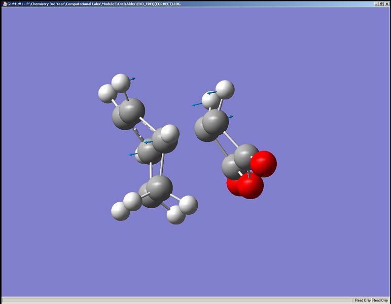Minimize the molecule view window

point(376,4)
